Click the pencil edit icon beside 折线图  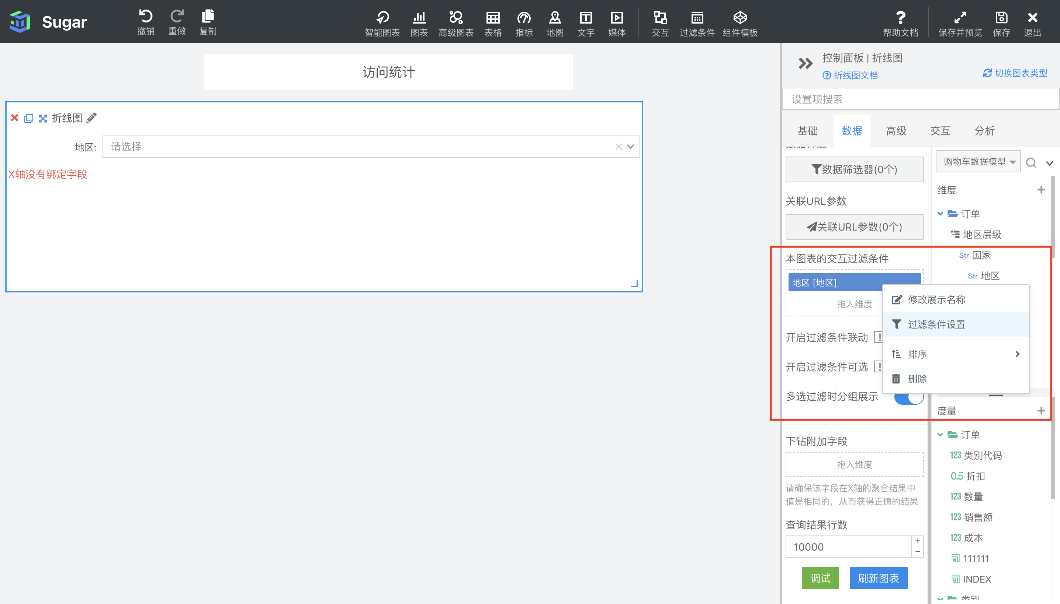[x=91, y=118]
